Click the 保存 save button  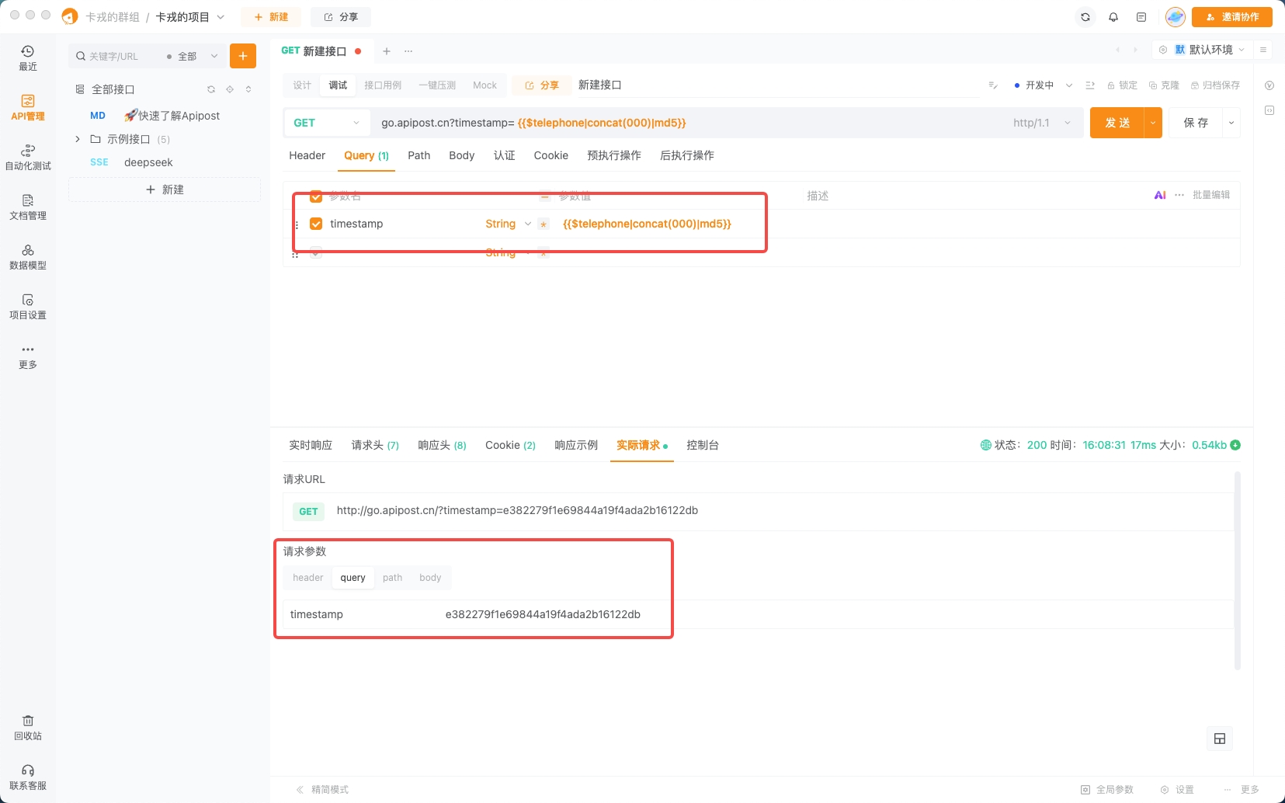pyautogui.click(x=1196, y=123)
